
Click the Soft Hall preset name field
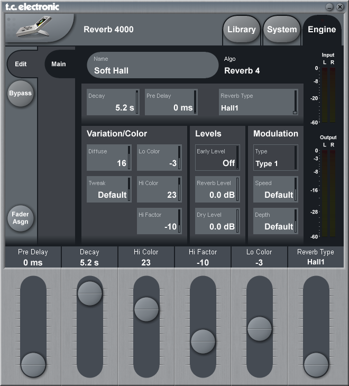tap(153, 65)
